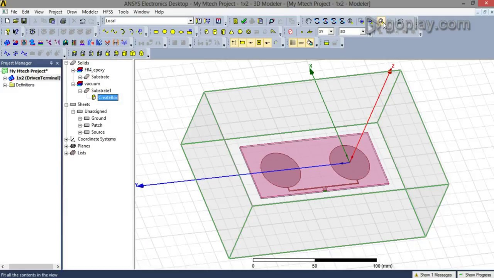
Task: Select the Draw circle tool
Action: point(164,32)
